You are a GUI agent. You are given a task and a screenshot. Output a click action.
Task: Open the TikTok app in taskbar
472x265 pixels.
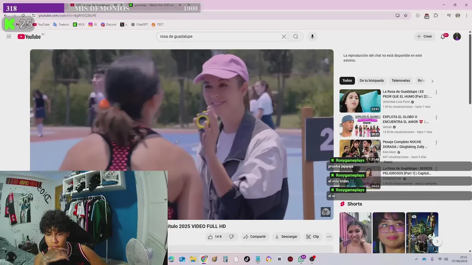coord(247,259)
